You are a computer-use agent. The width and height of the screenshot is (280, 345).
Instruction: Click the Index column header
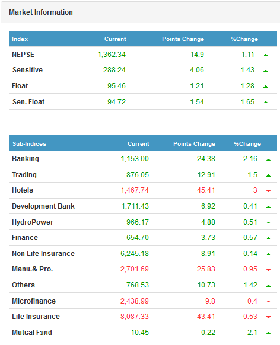click(20, 39)
